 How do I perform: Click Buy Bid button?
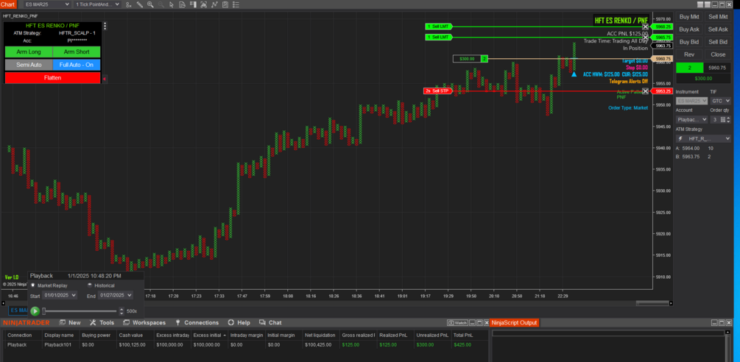pyautogui.click(x=689, y=41)
